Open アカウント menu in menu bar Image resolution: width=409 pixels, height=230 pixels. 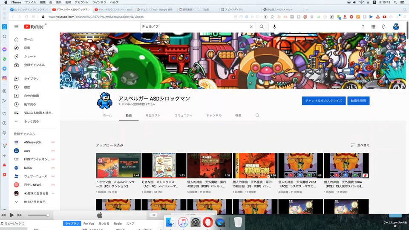coord(81,3)
